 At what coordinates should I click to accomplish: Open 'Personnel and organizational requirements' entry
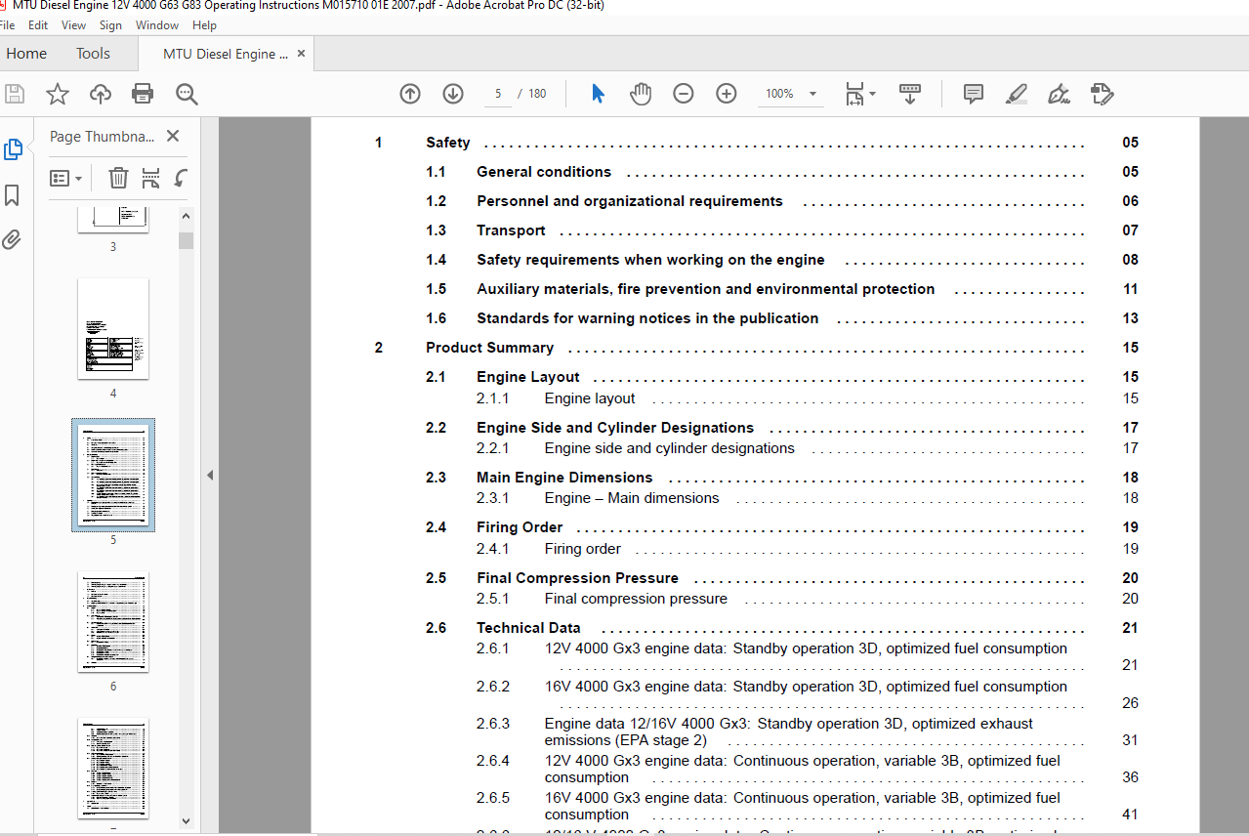630,201
